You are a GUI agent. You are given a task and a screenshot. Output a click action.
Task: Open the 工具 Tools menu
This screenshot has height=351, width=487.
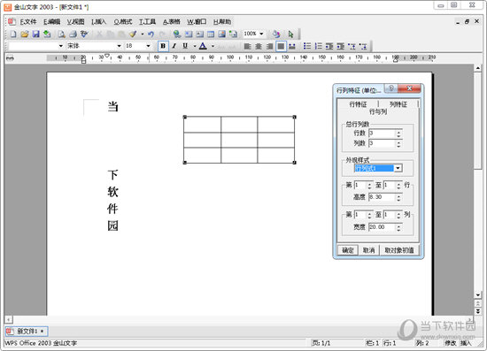pos(147,22)
